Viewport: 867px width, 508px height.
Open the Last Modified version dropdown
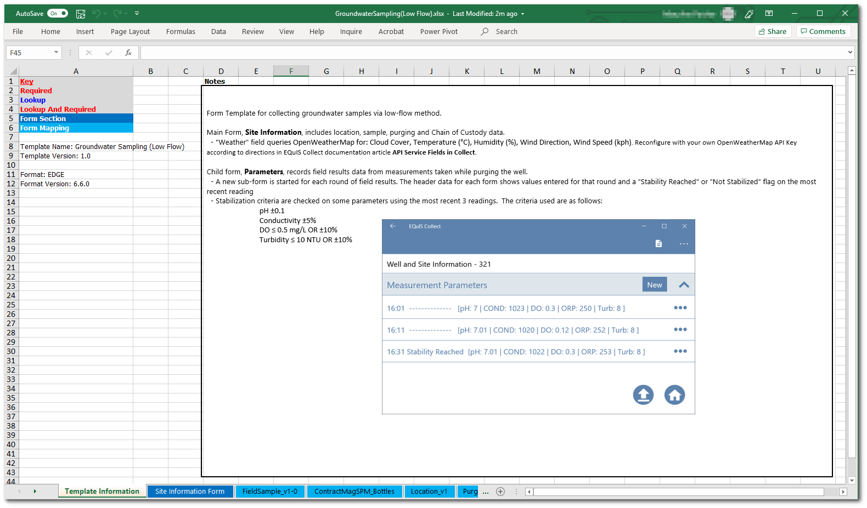(x=522, y=14)
